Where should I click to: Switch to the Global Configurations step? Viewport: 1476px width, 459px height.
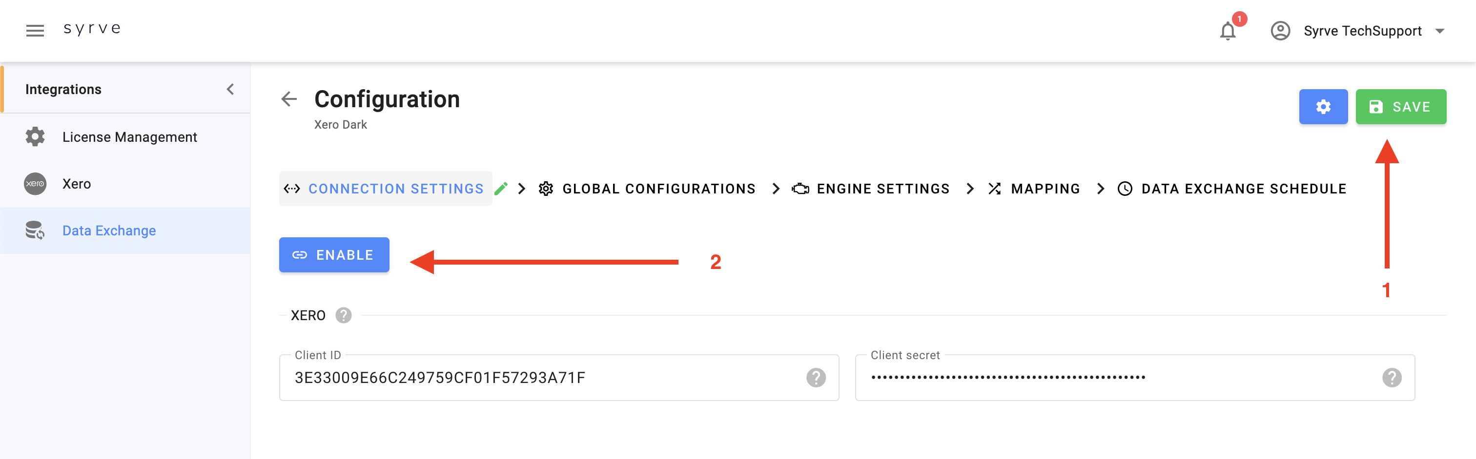pyautogui.click(x=647, y=189)
